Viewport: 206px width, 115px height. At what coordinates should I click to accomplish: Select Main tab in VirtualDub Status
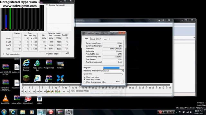pyautogui.click(x=87, y=39)
